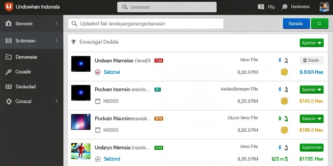Click the Undowhan Indonsia header title

pyautogui.click(x=38, y=7)
